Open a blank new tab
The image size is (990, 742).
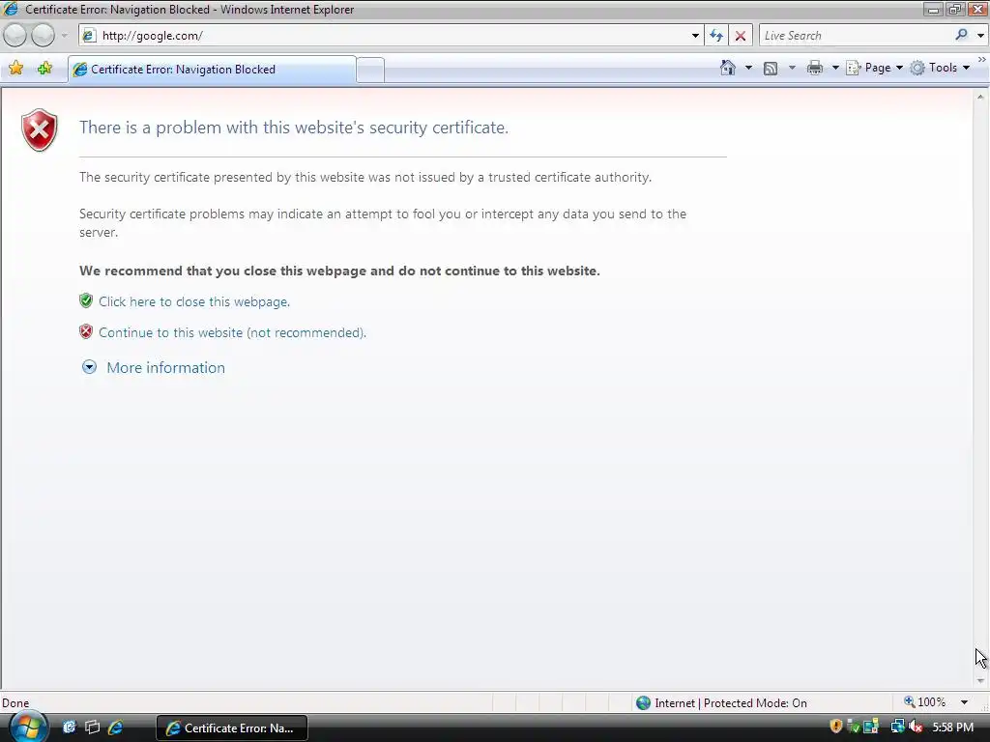pyautogui.click(x=370, y=70)
